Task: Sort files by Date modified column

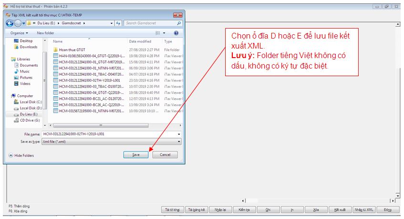Action: [140, 41]
